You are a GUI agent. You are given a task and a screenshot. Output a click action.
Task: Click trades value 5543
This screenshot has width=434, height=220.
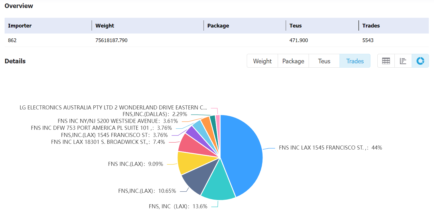coord(368,40)
